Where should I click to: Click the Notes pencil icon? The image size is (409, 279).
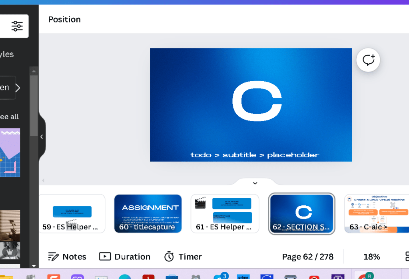53,257
